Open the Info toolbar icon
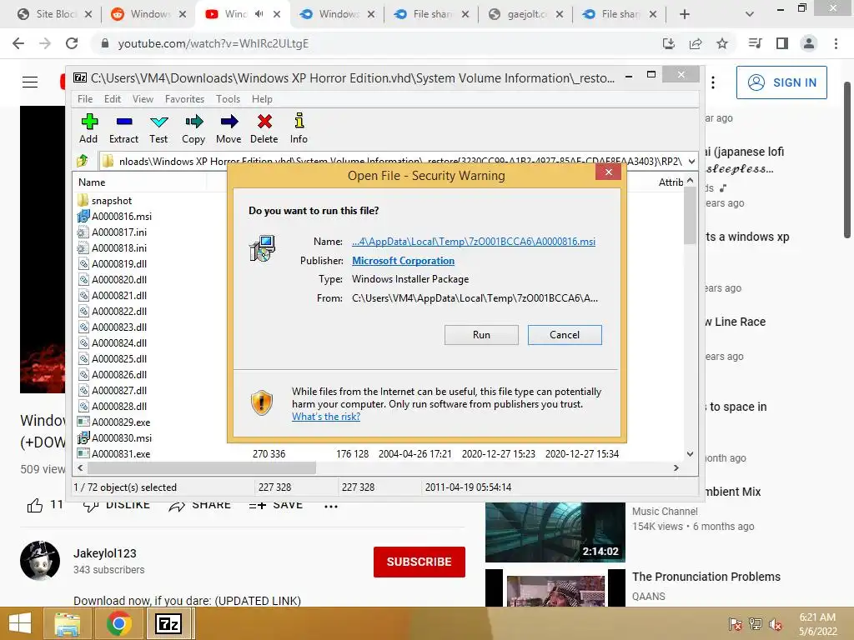This screenshot has width=854, height=640. (x=299, y=128)
